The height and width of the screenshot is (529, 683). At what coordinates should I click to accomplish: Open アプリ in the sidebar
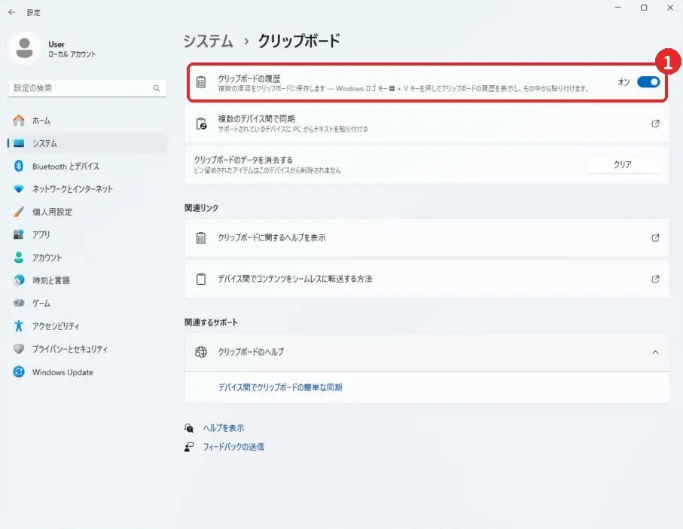point(87,234)
